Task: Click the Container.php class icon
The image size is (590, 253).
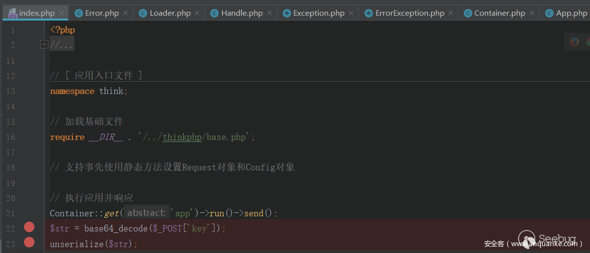Action: [466, 13]
